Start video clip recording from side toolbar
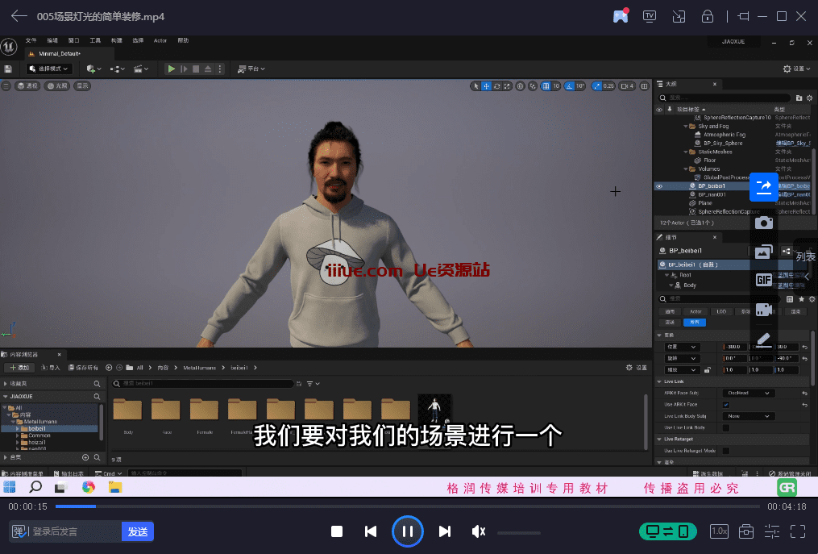This screenshot has width=818, height=554. [x=763, y=310]
